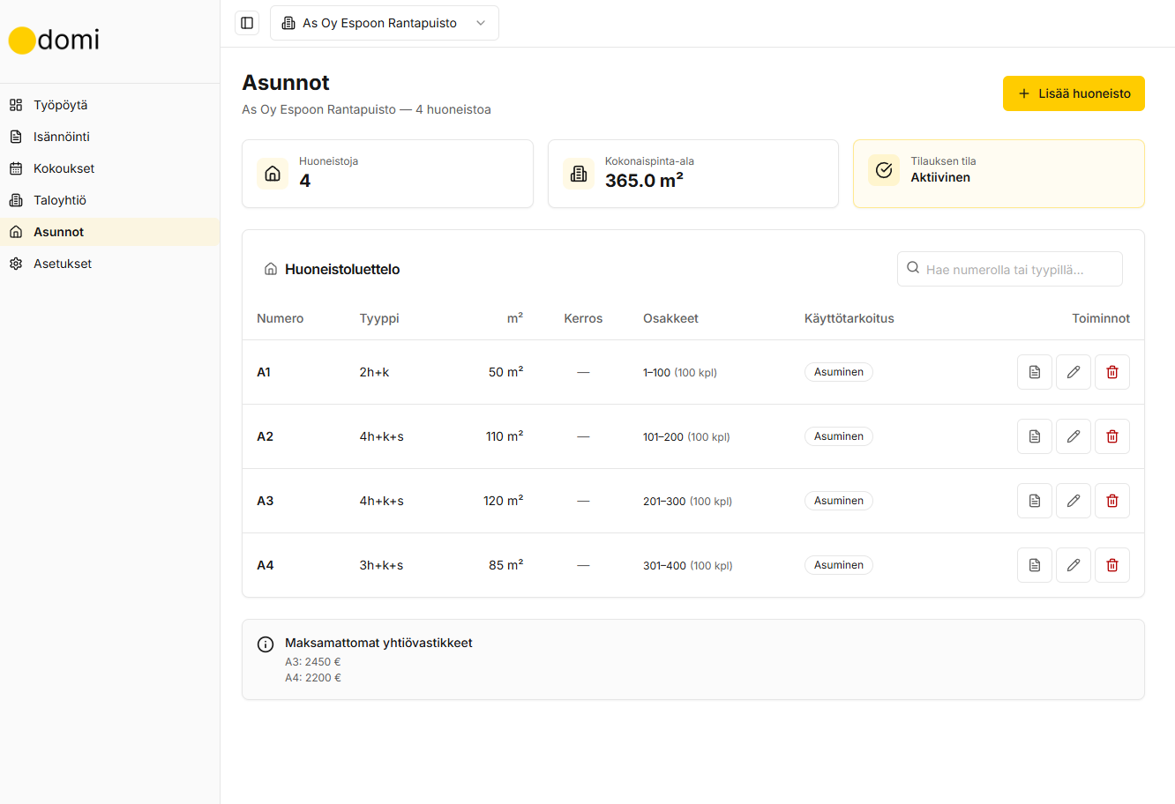Click the 120 m² area value
1175x804 pixels.
503,501
